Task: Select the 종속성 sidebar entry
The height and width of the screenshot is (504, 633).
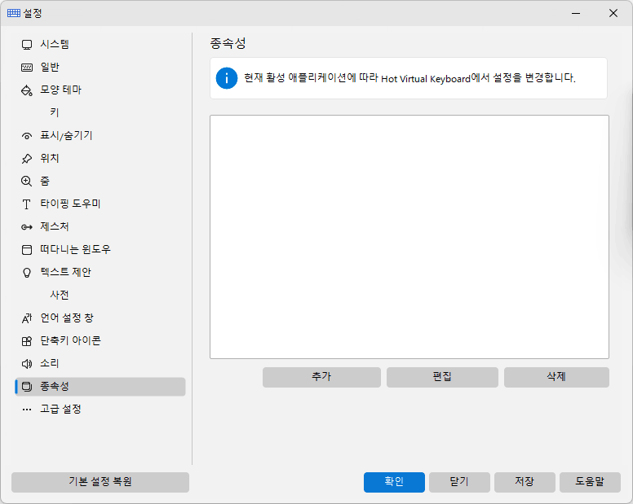Action: point(100,387)
